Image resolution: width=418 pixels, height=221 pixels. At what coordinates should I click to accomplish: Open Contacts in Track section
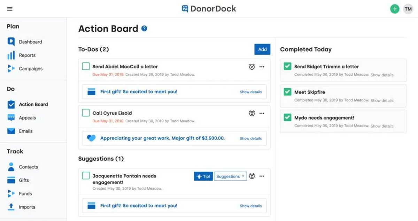pos(28,167)
